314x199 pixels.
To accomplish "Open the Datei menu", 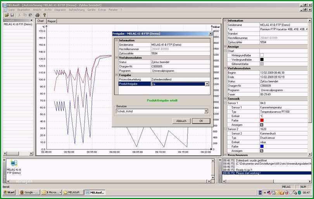I will coord(11,10).
